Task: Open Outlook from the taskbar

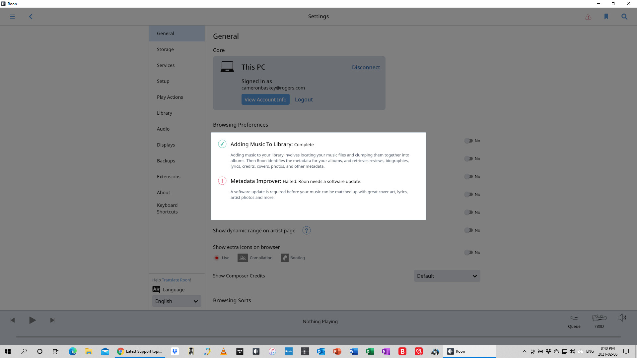Action: pos(321,351)
